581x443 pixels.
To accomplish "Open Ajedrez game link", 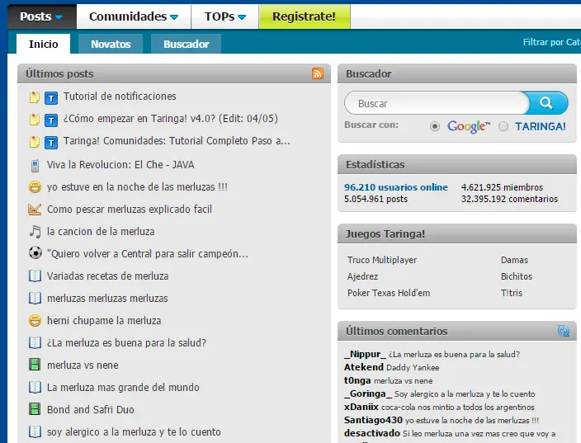I will pyautogui.click(x=363, y=276).
